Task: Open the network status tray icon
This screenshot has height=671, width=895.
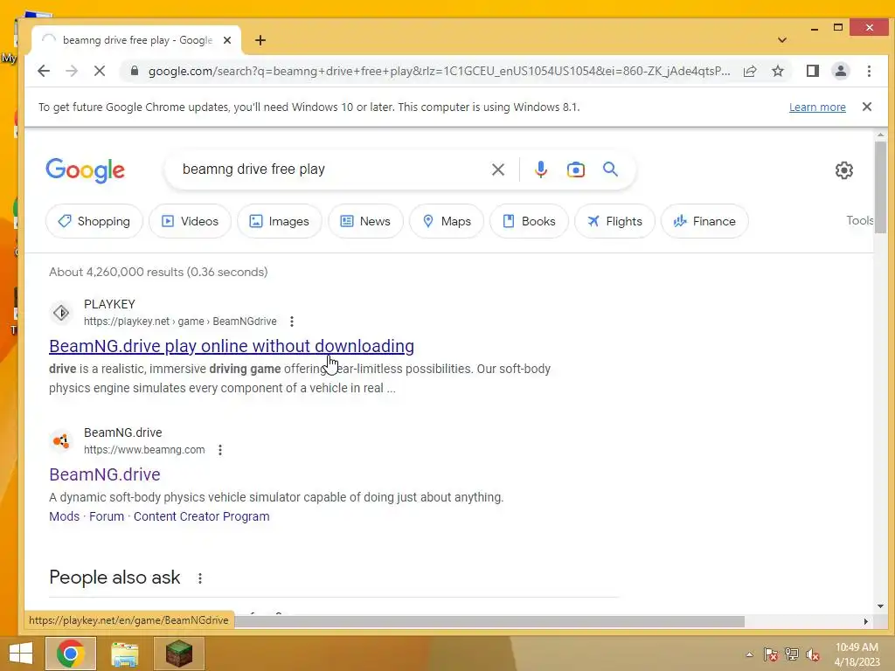Action: point(791,654)
